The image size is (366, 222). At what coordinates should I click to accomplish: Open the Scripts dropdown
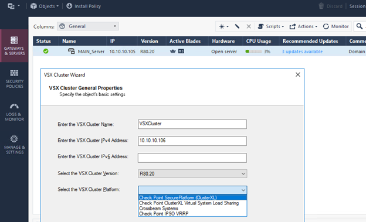(271, 26)
